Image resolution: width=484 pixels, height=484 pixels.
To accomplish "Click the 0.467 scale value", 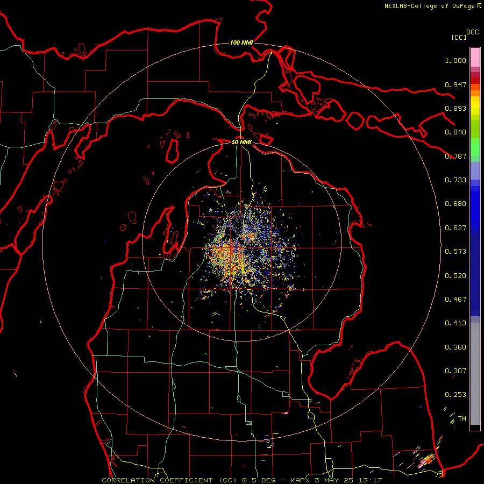I will (x=455, y=300).
